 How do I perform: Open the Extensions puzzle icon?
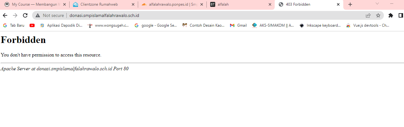pyautogui.click(x=391, y=15)
